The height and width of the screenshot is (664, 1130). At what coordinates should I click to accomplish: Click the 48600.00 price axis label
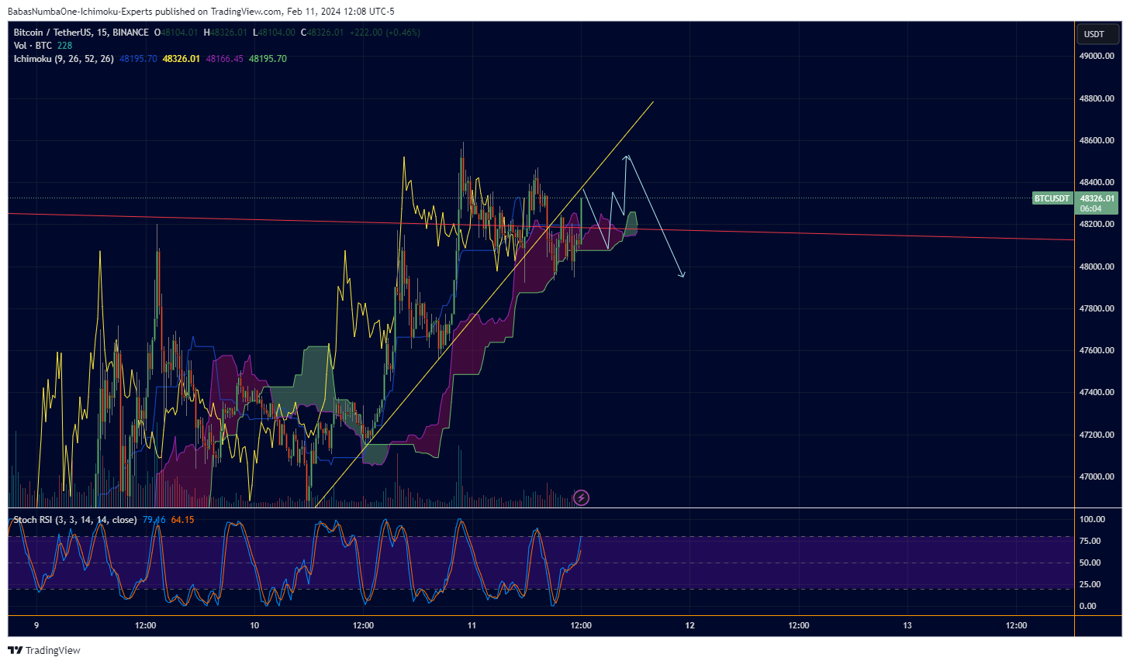(x=1097, y=140)
